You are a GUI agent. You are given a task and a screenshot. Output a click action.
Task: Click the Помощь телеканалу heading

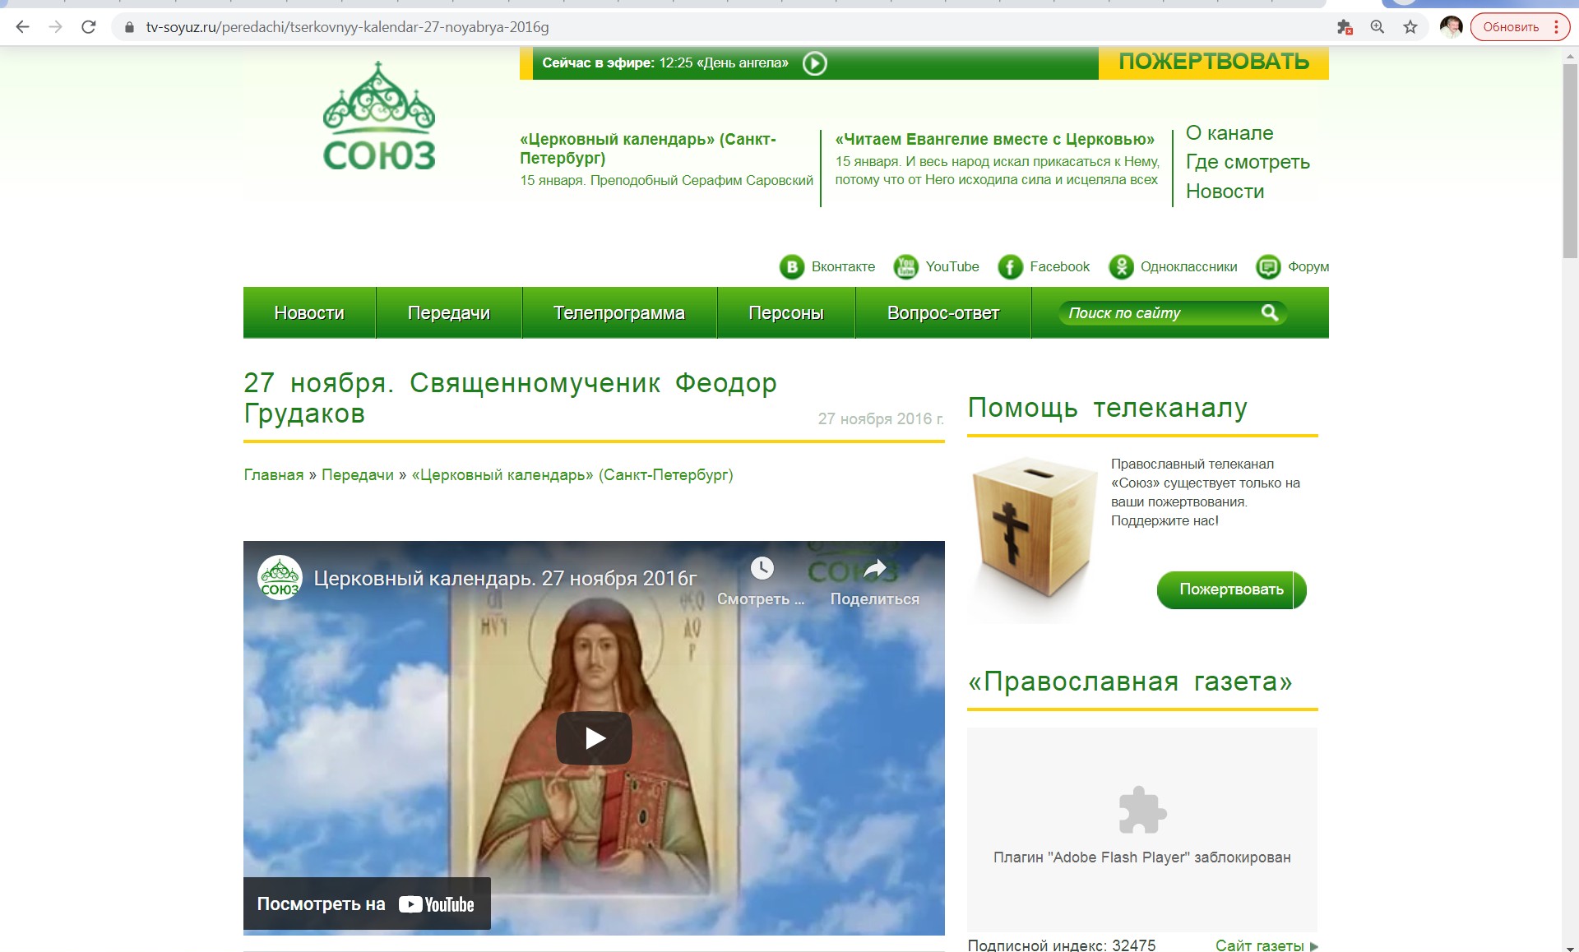[x=1107, y=408]
